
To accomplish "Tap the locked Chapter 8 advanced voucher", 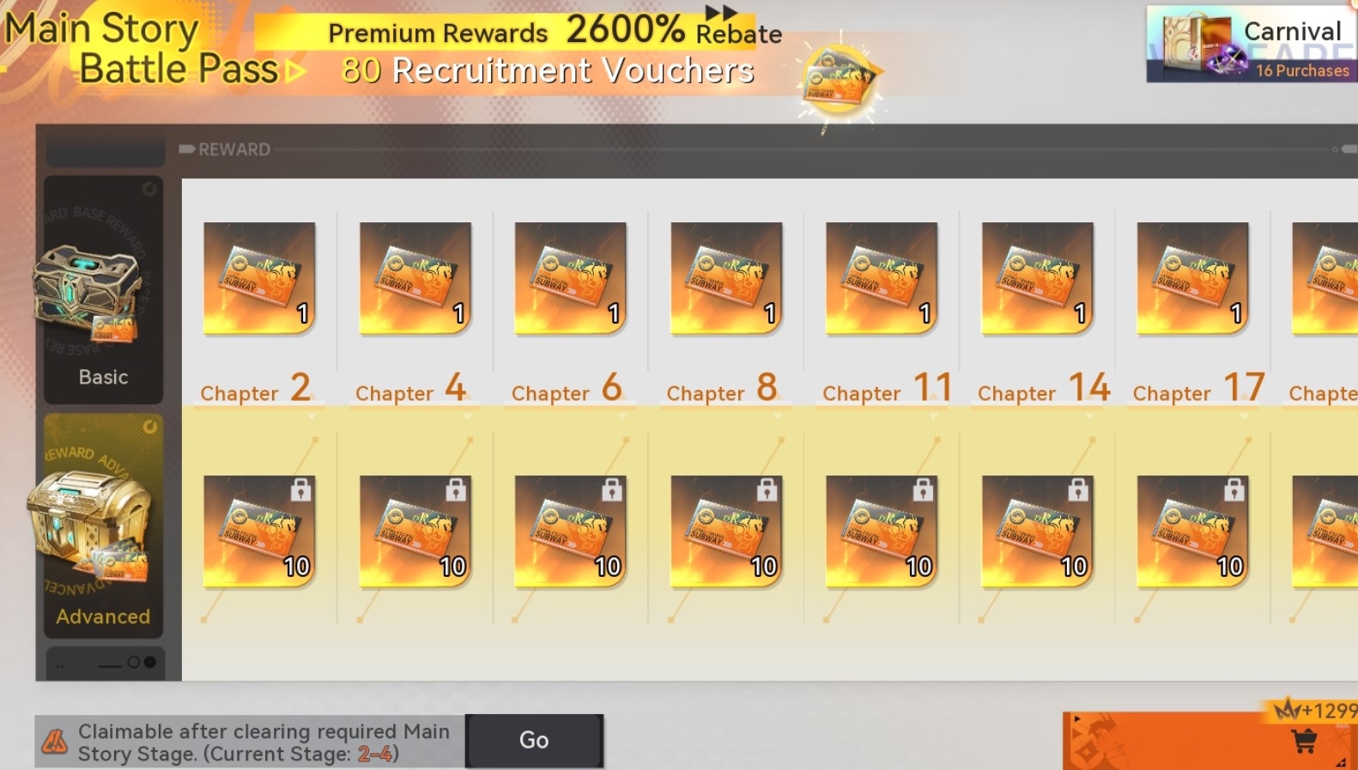I will point(726,531).
